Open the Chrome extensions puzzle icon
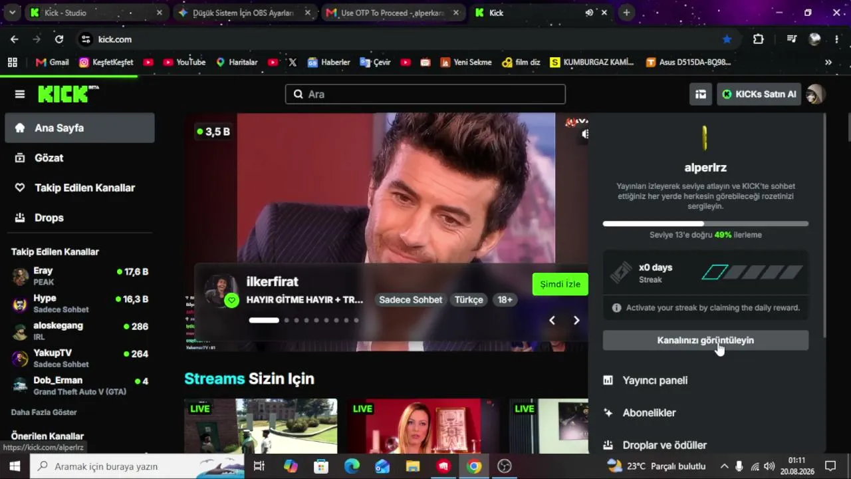851x479 pixels. coord(759,39)
